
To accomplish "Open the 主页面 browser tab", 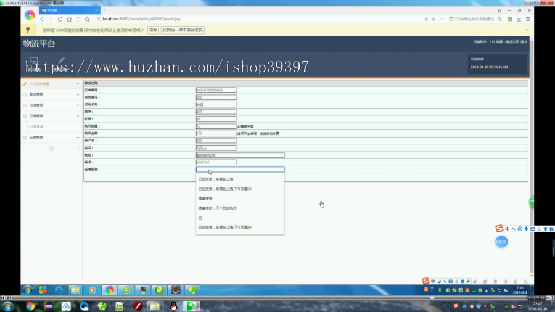I will click(69, 10).
